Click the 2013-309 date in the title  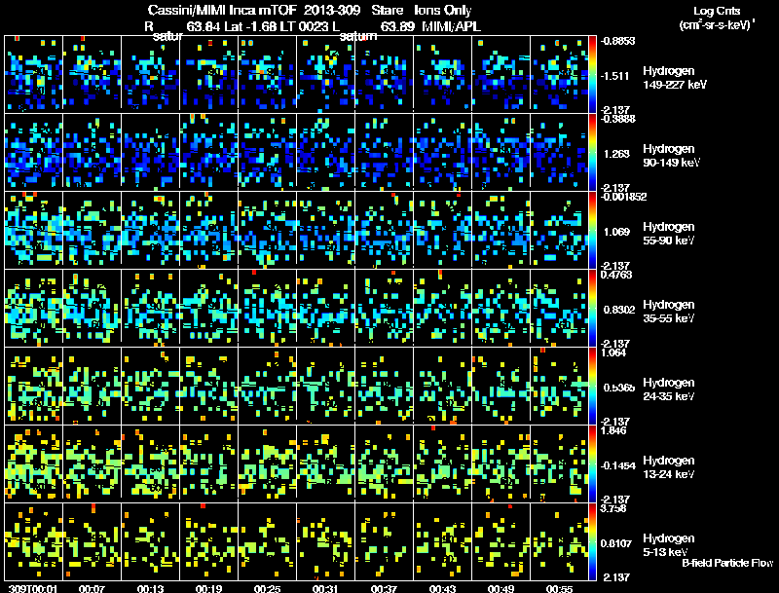tap(332, 11)
